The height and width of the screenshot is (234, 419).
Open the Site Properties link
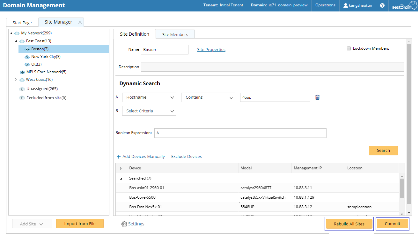211,50
